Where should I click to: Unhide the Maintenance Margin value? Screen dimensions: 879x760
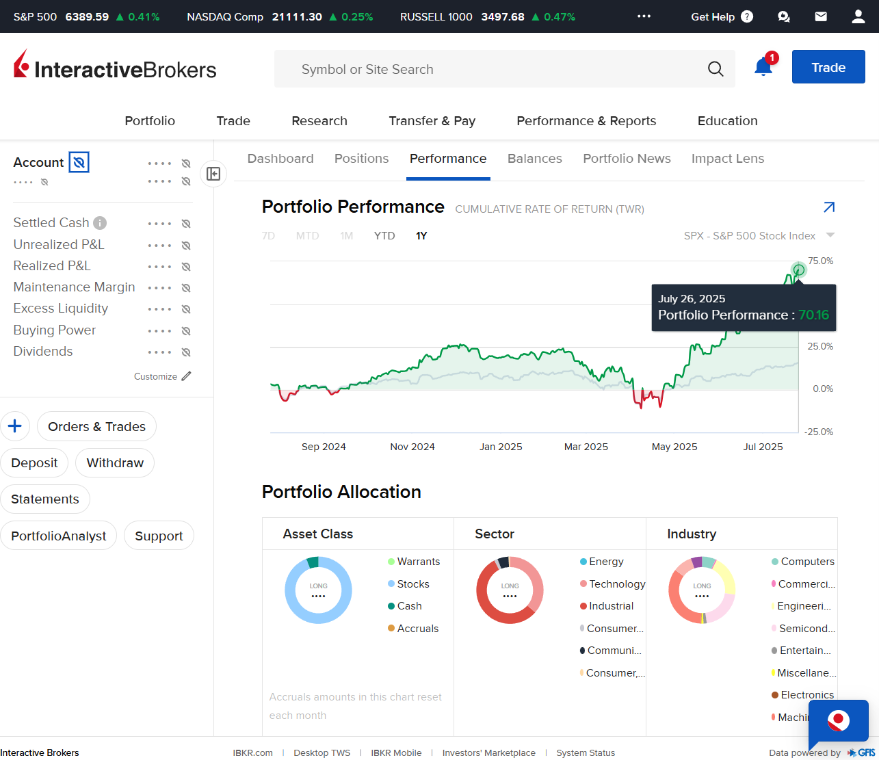coord(186,288)
